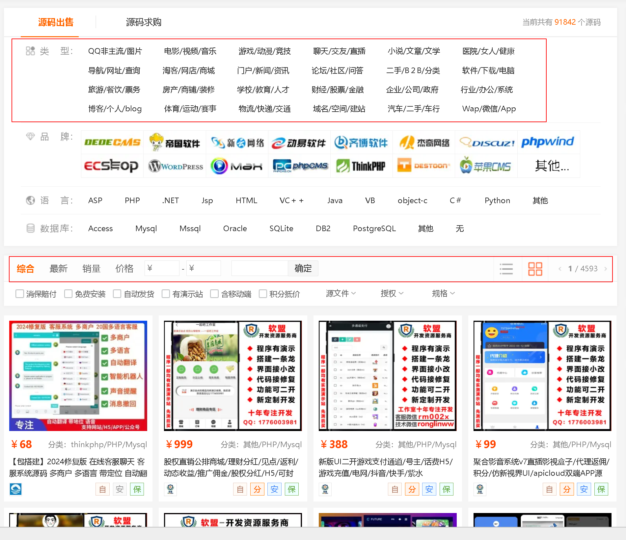Image resolution: width=626 pixels, height=540 pixels.
Task: Click the 保 badge on ¥388 listing
Action: [447, 489]
